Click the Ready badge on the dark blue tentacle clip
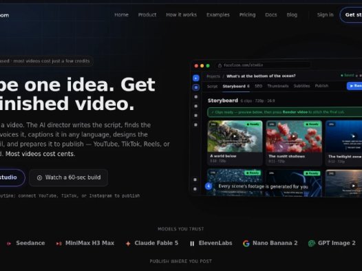The image size is (362, 271). coord(312,173)
